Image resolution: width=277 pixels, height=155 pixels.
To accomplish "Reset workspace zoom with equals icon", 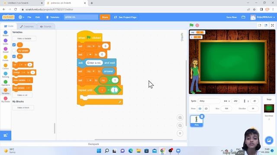I will point(180,133).
